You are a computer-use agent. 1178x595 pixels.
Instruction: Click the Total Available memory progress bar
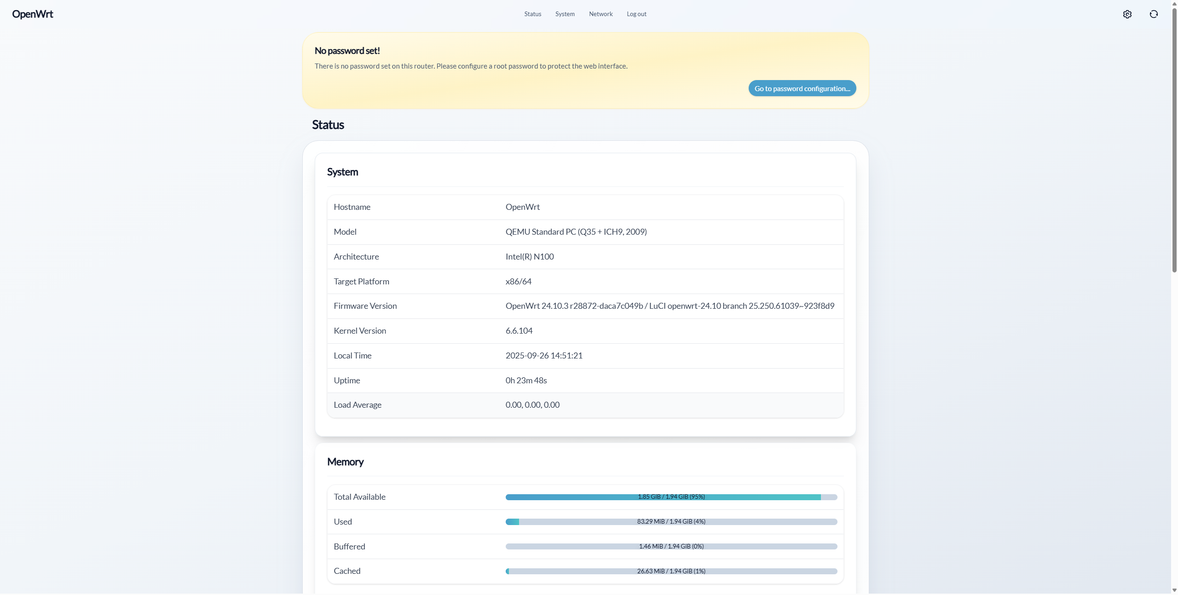[x=671, y=497]
